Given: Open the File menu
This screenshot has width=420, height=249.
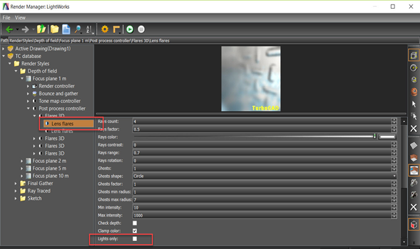Looking at the screenshot, I should pos(7,17).
